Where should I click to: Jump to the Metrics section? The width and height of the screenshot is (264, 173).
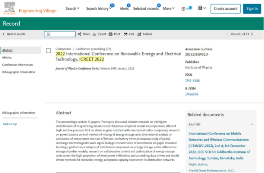[x=7, y=58]
